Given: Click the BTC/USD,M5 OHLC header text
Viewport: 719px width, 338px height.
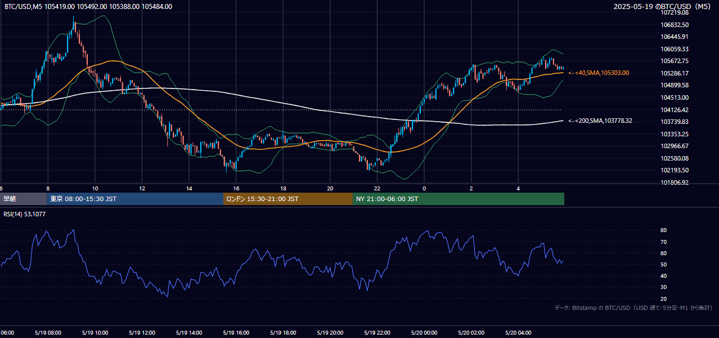Looking at the screenshot, I should [88, 7].
